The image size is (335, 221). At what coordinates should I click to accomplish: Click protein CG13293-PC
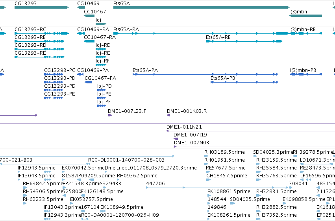(54, 74)
